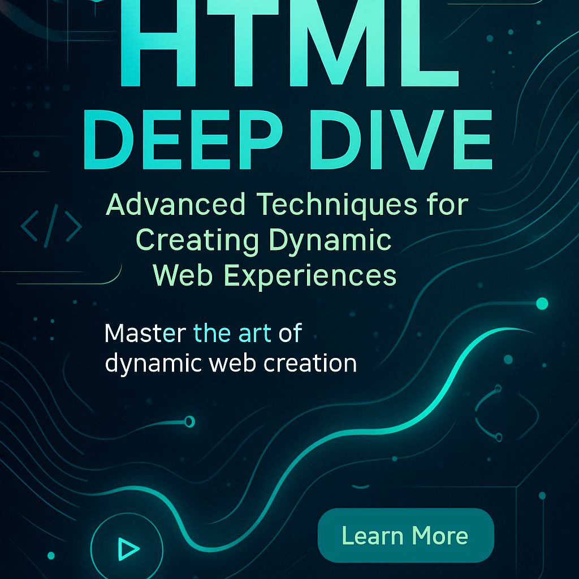
Task: Click the 'Advanced Techniques for' subtitle line
Action: click(x=287, y=205)
